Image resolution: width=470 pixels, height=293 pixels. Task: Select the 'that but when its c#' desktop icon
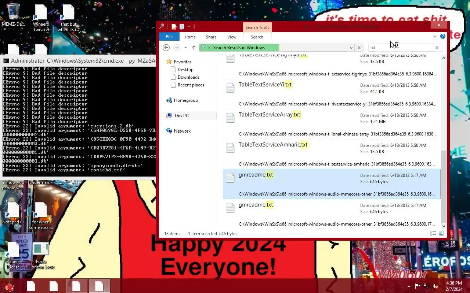coord(68,18)
